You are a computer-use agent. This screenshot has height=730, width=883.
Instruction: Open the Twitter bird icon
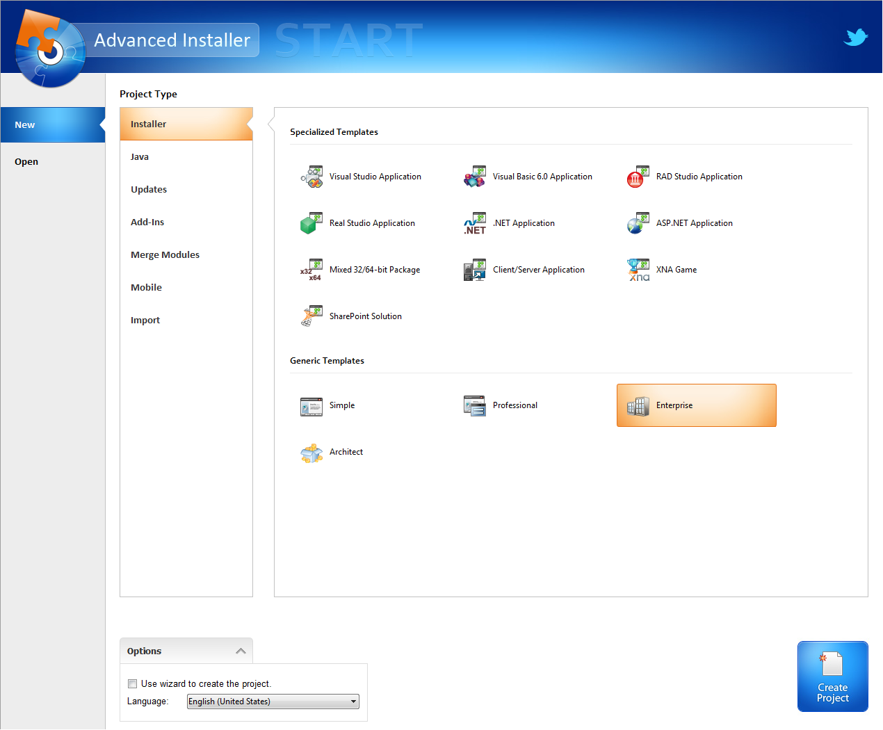855,37
